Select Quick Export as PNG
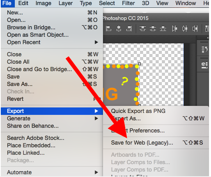This screenshot has width=211, height=177. [x=156, y=111]
